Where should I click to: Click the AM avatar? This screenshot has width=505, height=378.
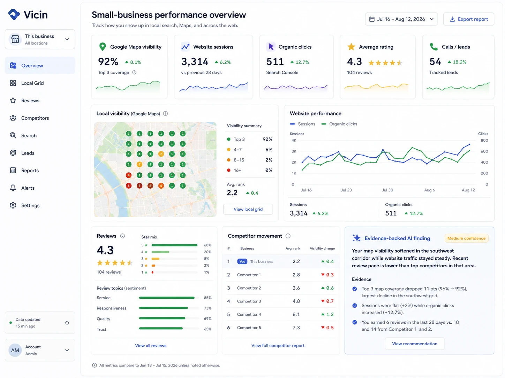(15, 350)
